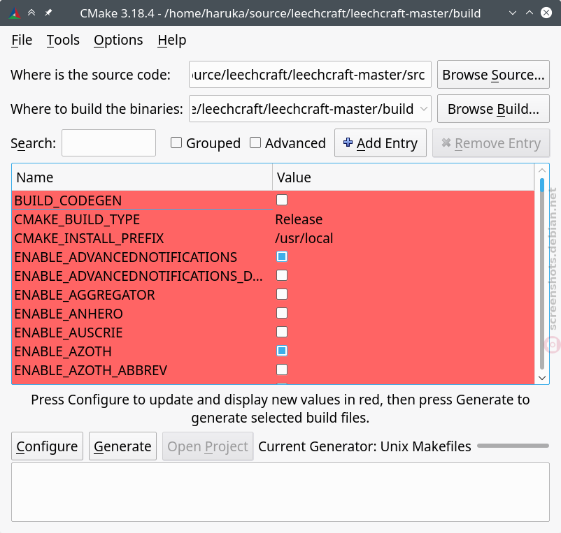Click the maximize caret in title bar
The height and width of the screenshot is (533, 561).
pyautogui.click(x=529, y=13)
